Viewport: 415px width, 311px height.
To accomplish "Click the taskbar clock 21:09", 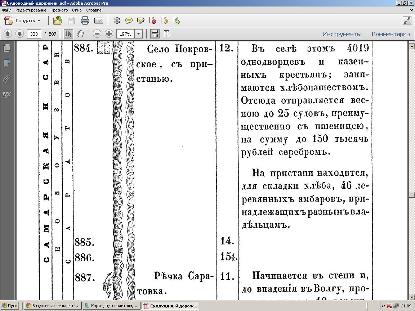I will tap(406, 306).
